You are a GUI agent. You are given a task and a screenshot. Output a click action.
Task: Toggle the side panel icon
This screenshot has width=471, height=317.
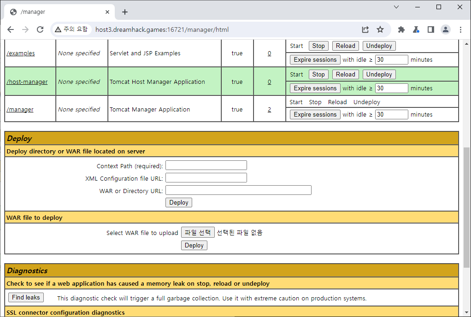pos(430,29)
